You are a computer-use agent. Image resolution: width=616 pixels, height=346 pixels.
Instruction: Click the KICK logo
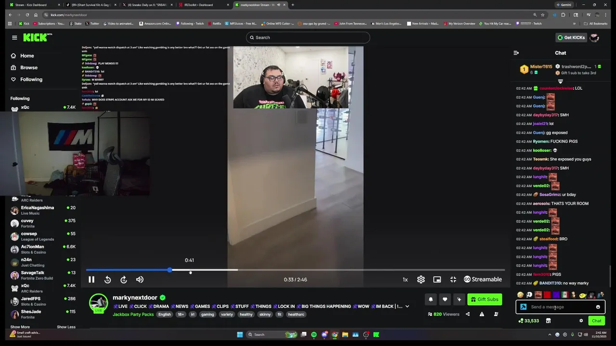[x=38, y=37]
